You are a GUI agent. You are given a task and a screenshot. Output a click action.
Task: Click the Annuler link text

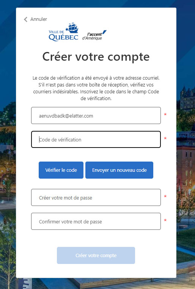coord(39,19)
